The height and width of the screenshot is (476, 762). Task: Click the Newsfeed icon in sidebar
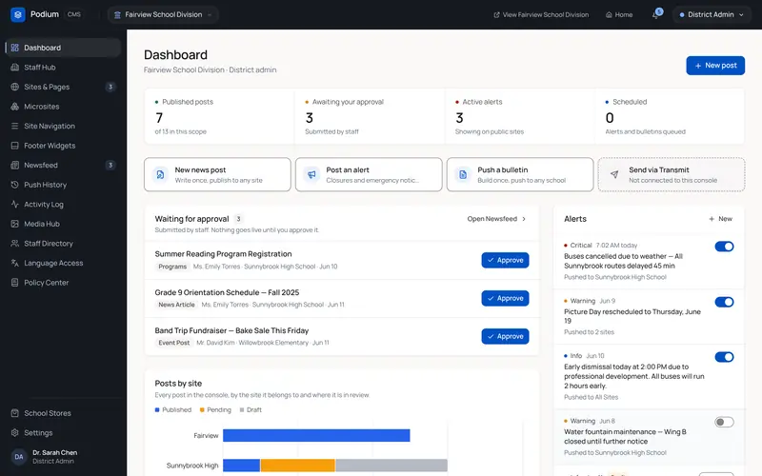pos(15,165)
